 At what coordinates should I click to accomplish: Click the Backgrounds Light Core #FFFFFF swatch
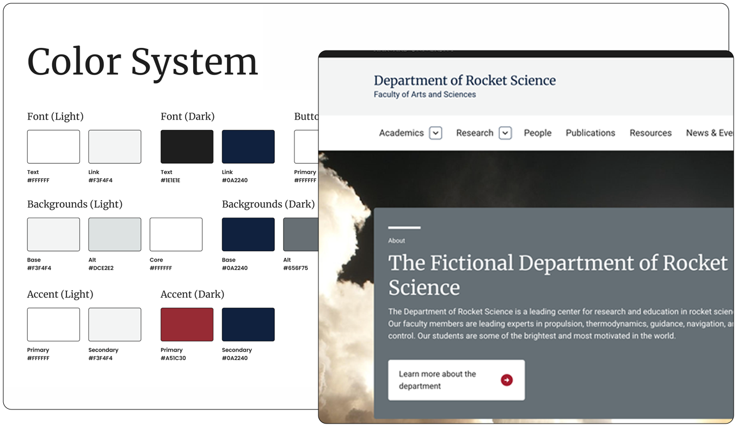(176, 234)
